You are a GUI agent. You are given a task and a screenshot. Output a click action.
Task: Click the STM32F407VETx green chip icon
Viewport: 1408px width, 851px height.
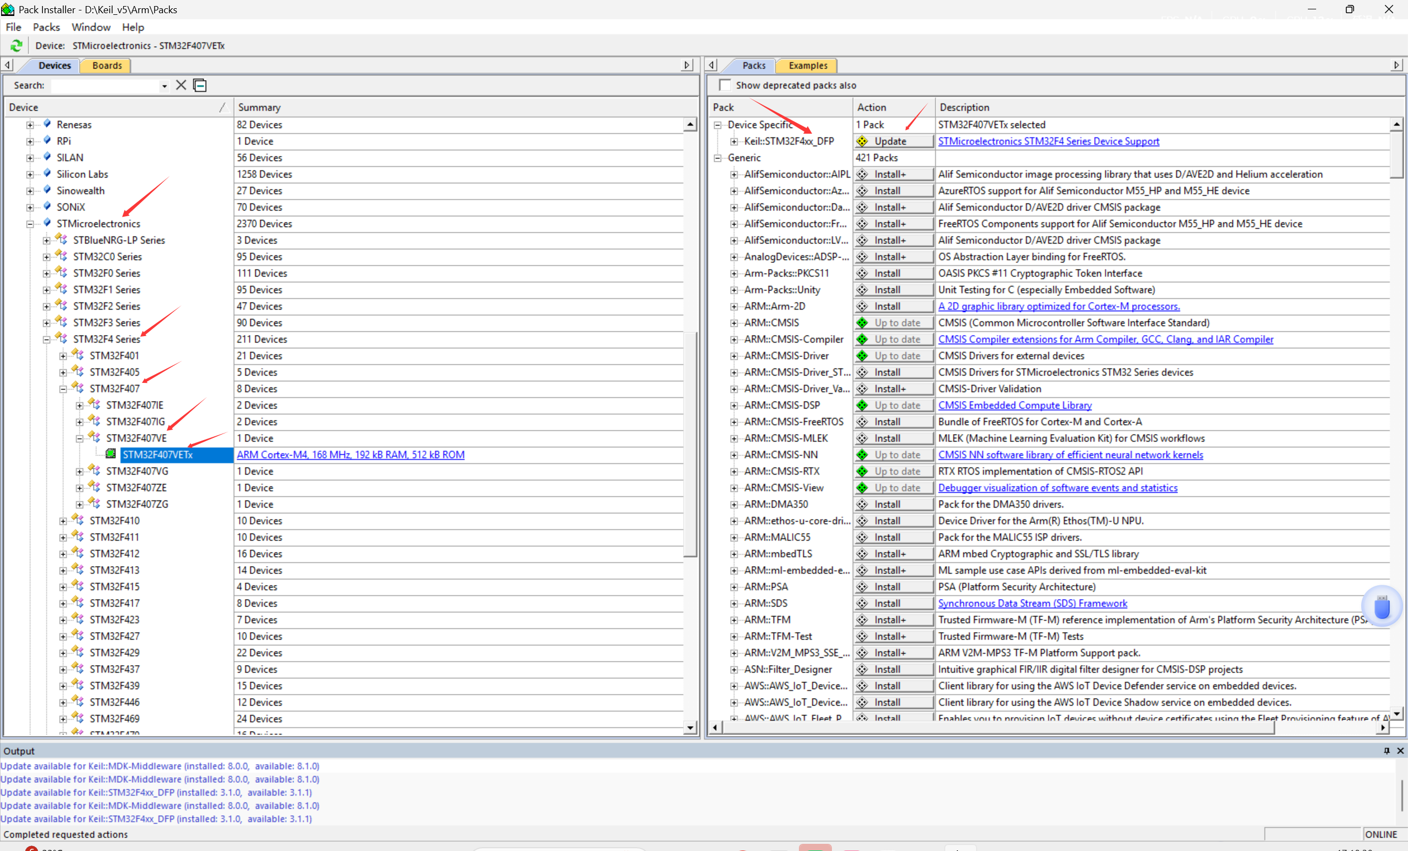pyautogui.click(x=111, y=454)
